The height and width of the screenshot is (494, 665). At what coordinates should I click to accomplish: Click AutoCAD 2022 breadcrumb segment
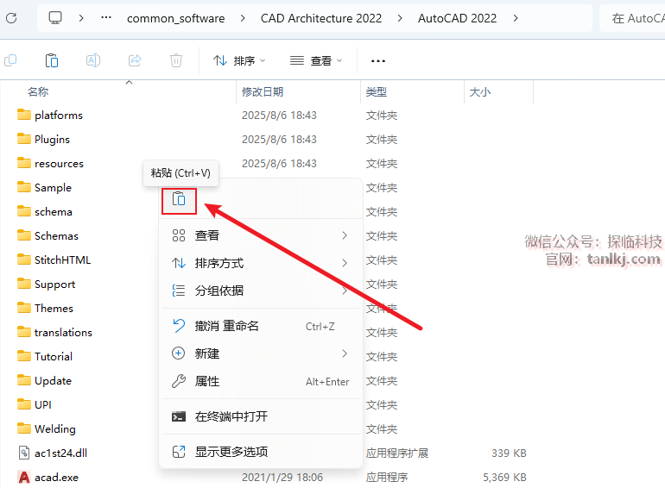click(x=457, y=18)
